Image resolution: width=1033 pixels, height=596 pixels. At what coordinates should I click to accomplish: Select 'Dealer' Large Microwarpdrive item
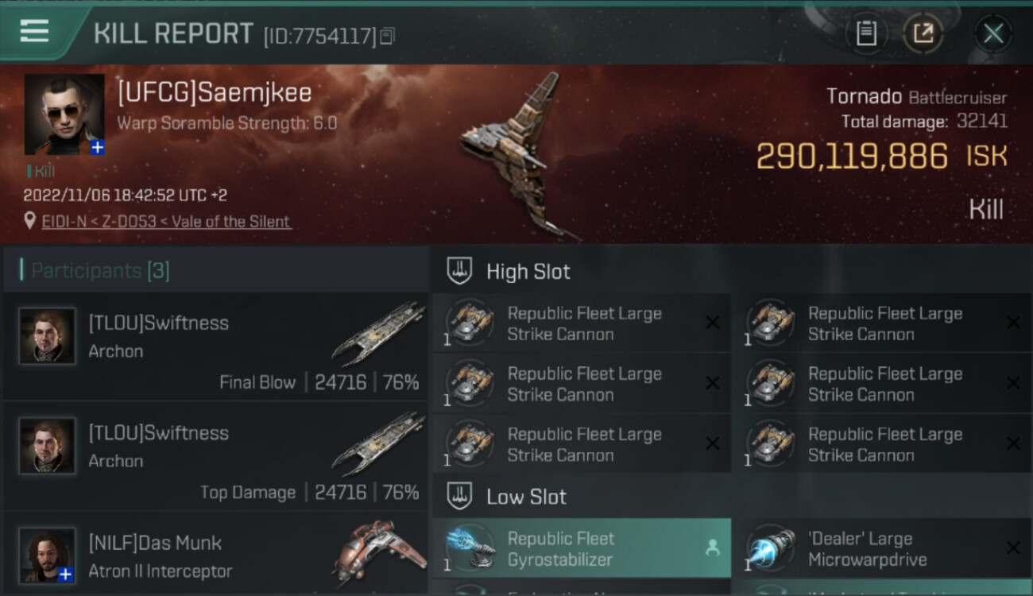click(882, 548)
